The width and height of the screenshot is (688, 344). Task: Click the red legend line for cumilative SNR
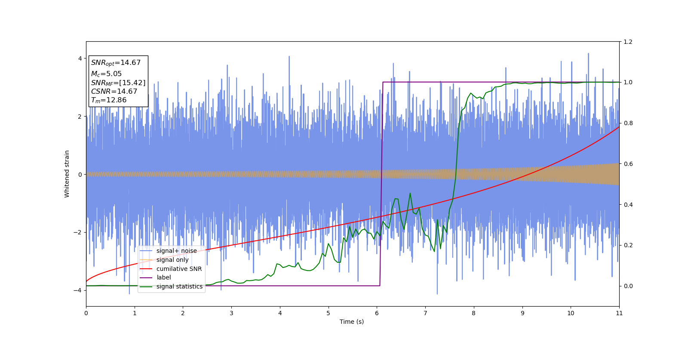pyautogui.click(x=146, y=269)
